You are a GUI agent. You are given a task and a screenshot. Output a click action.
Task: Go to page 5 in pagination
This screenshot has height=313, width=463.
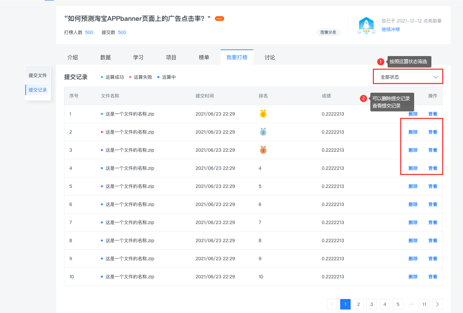click(398, 304)
